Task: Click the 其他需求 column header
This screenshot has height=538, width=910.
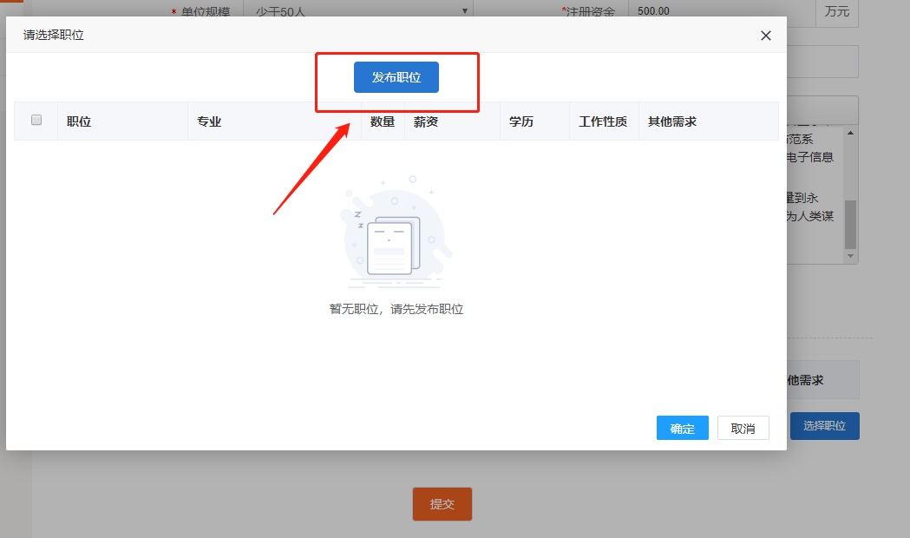Action: [x=672, y=121]
